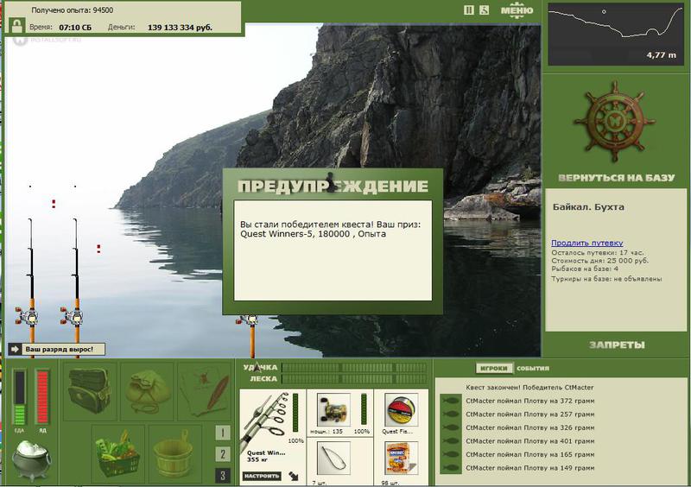Click ВЕРНУТЬСЯ НА БАЗУ label
The width and height of the screenshot is (691, 487).
click(616, 178)
